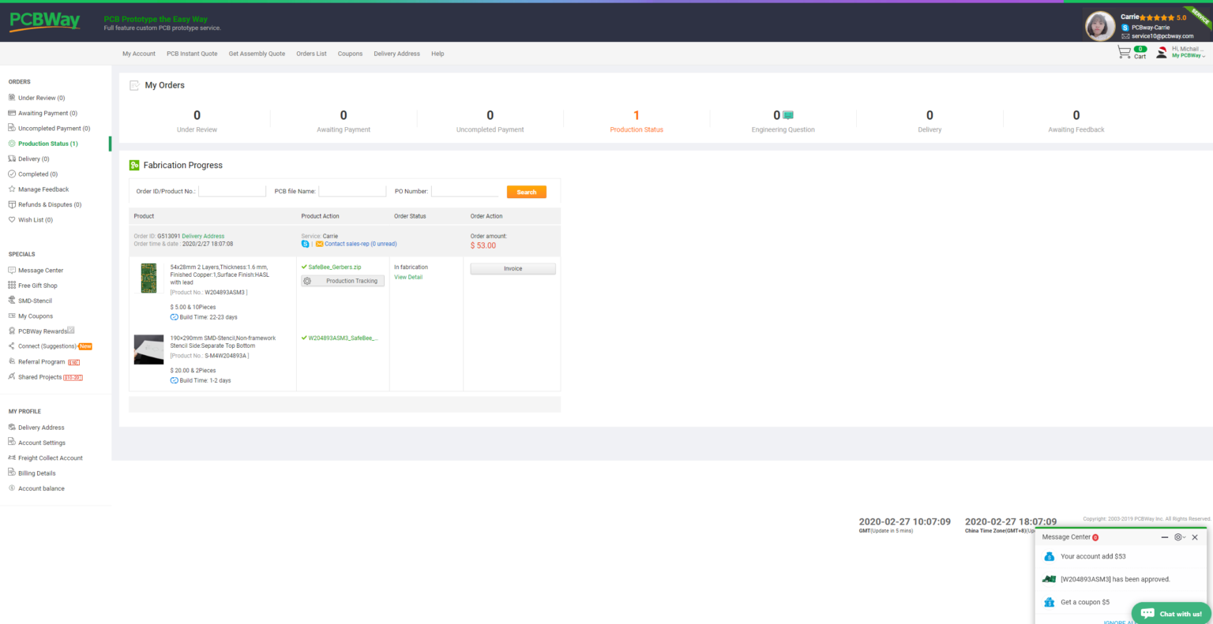Image resolution: width=1213 pixels, height=624 pixels.
Task: Open PCB Instant Quote menu item
Action: pyautogui.click(x=192, y=54)
